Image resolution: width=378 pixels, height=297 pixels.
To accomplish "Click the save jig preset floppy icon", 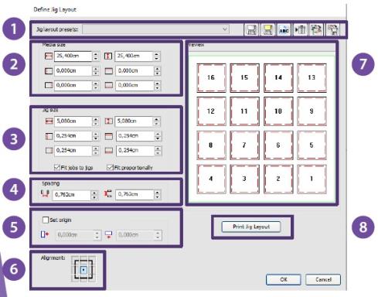I will tap(251, 29).
